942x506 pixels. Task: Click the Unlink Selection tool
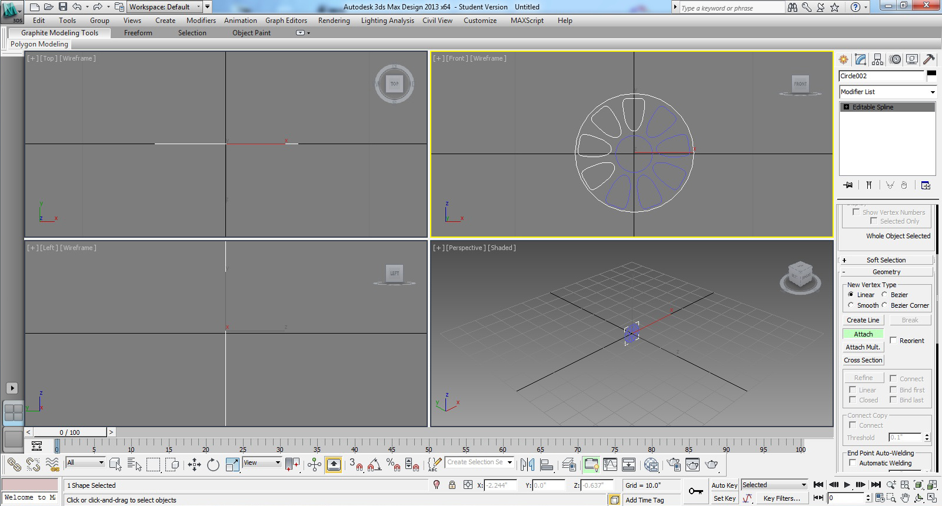pyautogui.click(x=33, y=465)
